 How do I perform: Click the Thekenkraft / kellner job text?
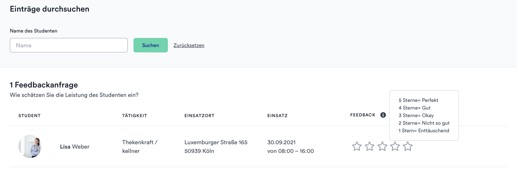coord(140,146)
